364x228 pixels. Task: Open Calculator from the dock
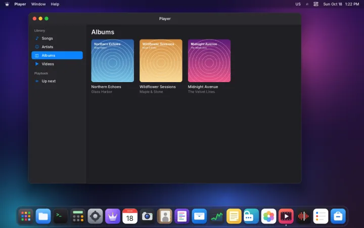pos(78,216)
